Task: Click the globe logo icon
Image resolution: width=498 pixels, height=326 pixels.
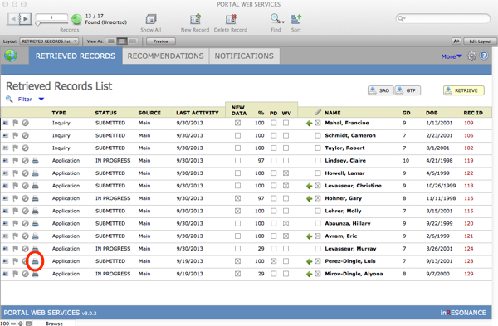Action: click(x=11, y=56)
